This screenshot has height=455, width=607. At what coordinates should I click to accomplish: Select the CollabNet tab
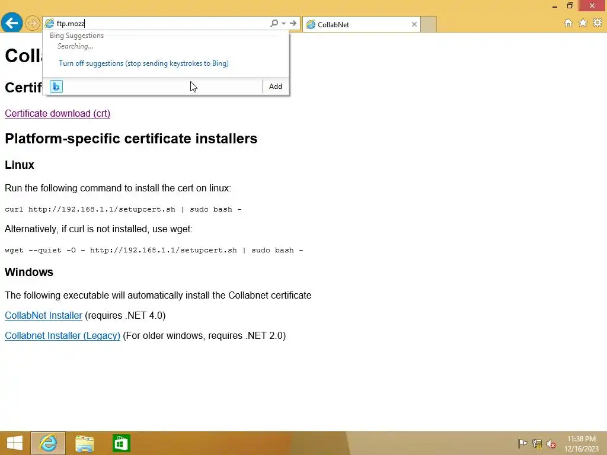(362, 24)
